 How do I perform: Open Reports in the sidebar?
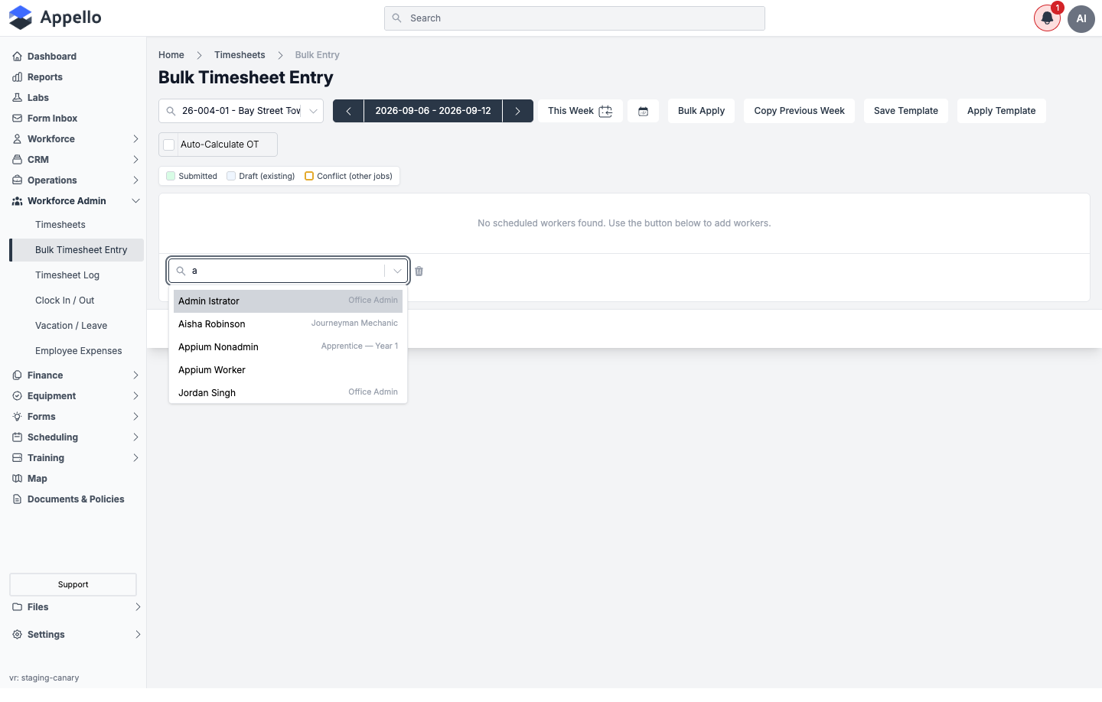[x=45, y=77]
